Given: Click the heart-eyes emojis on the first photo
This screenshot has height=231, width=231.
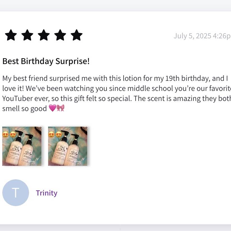Looking at the screenshot, I should point(9,134).
